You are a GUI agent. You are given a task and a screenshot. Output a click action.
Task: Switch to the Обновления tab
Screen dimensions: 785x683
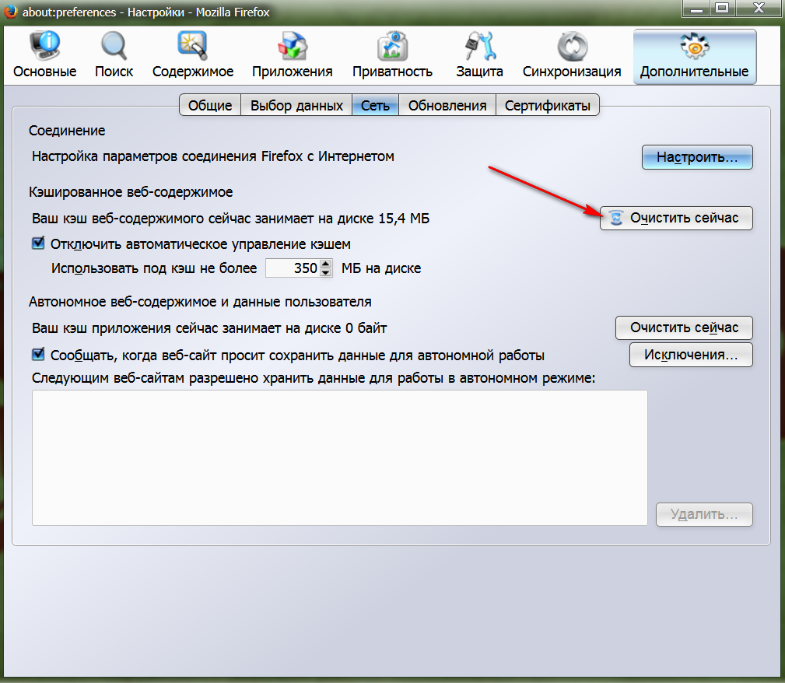point(447,105)
